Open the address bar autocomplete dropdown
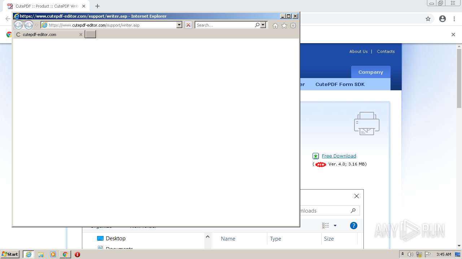 point(179,25)
